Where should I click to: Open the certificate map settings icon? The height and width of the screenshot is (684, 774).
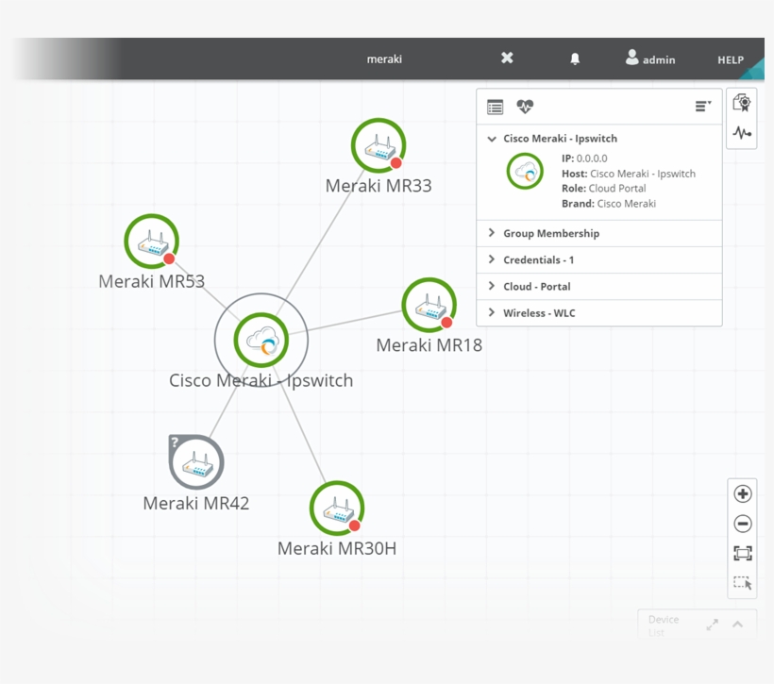(742, 104)
